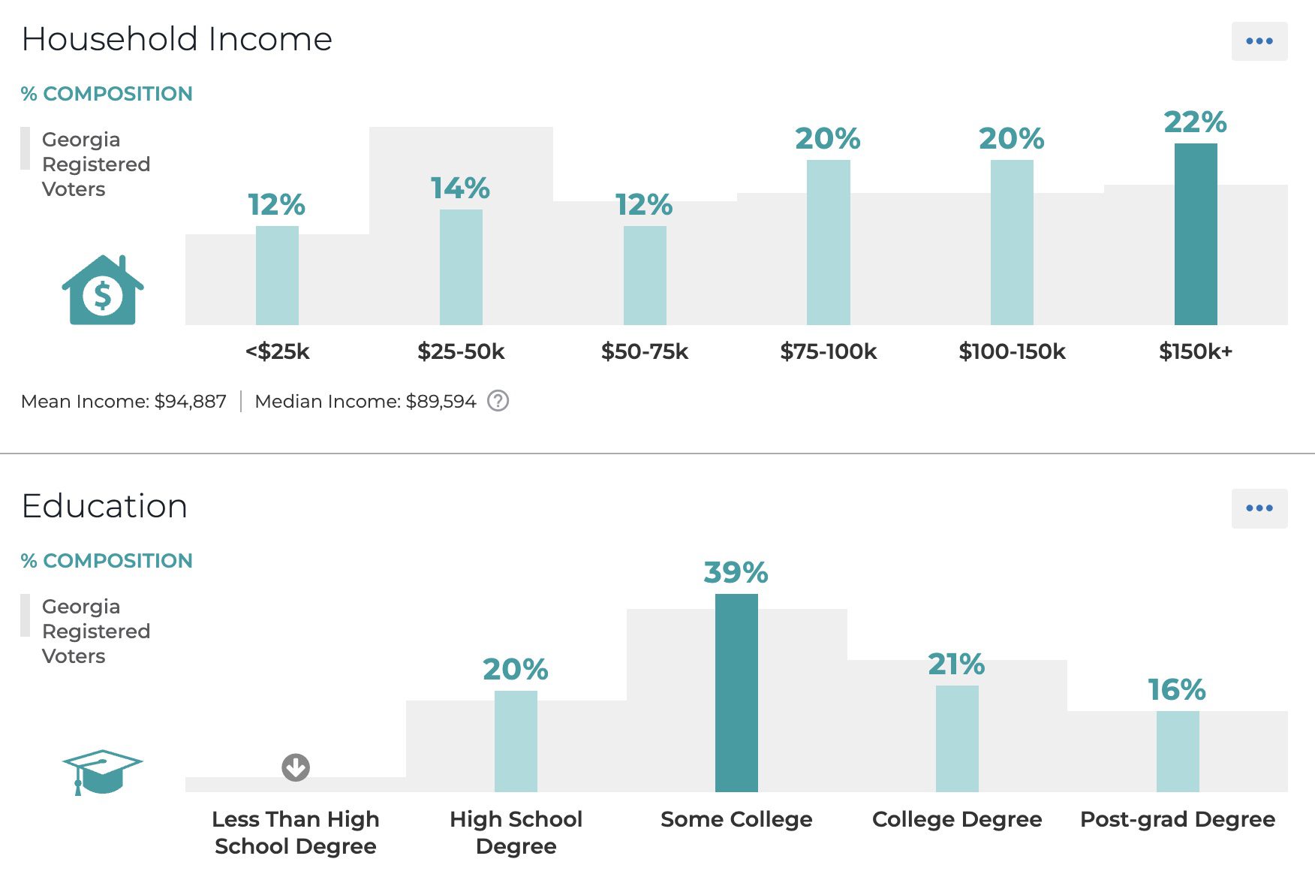
Task: Click the High School Degree bar
Action: (x=516, y=741)
